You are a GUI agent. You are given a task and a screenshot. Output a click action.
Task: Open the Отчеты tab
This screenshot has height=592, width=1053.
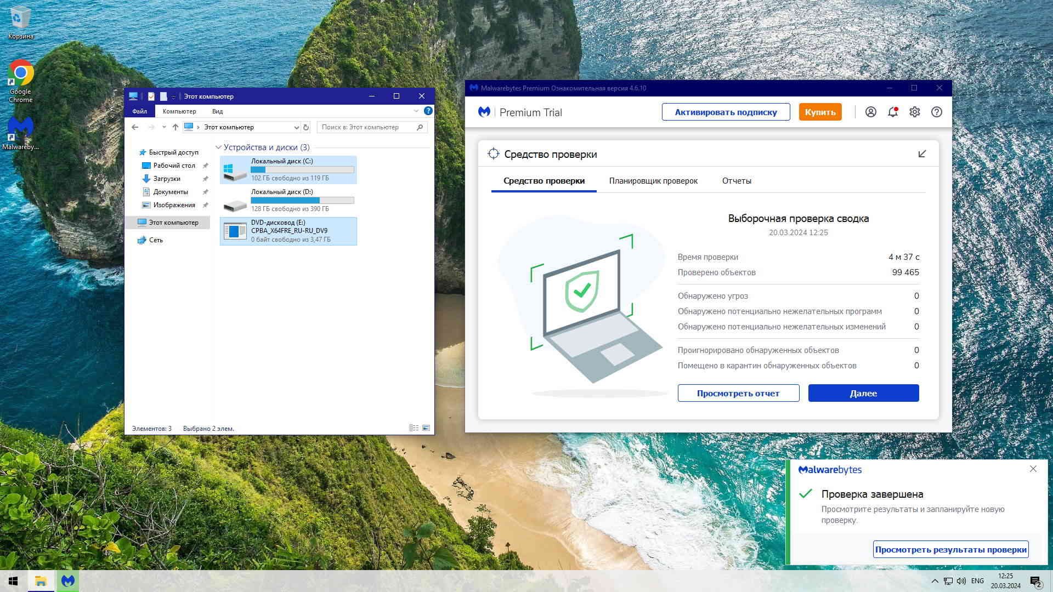737,181
